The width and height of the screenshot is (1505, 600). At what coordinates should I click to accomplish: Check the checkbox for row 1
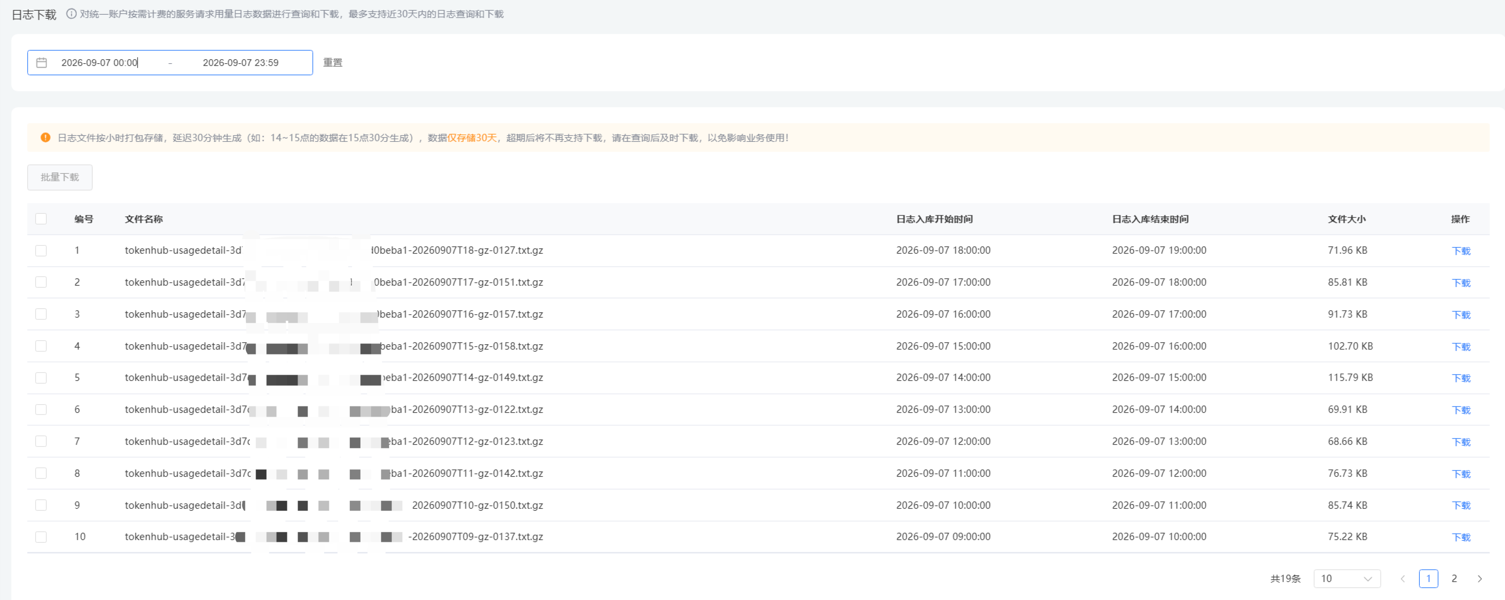tap(41, 251)
